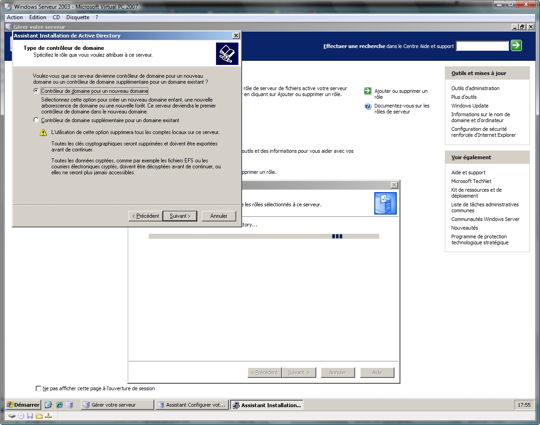Open the Action menu
This screenshot has height=425, width=540.
click(15, 17)
